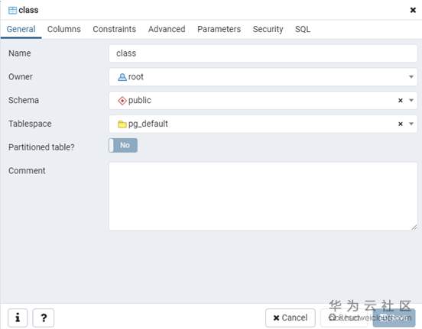
Task: Click the Cancel button
Action: (291, 318)
